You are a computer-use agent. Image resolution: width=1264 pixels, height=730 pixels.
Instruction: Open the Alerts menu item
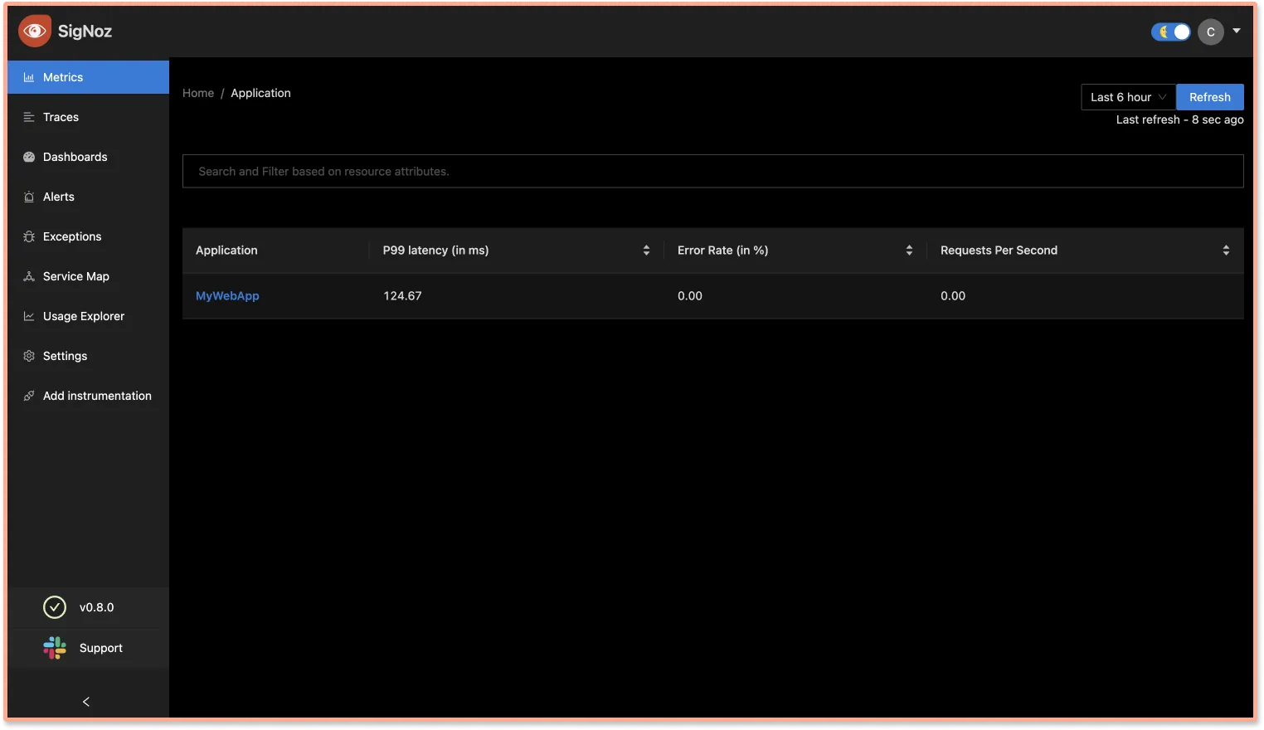(88, 197)
